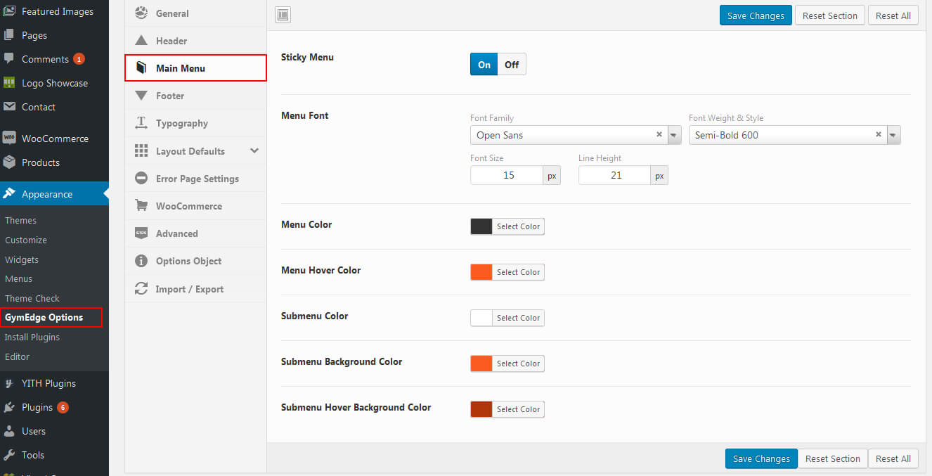This screenshot has height=476, width=932.
Task: Open the Header options tab
Action: pyautogui.click(x=195, y=41)
